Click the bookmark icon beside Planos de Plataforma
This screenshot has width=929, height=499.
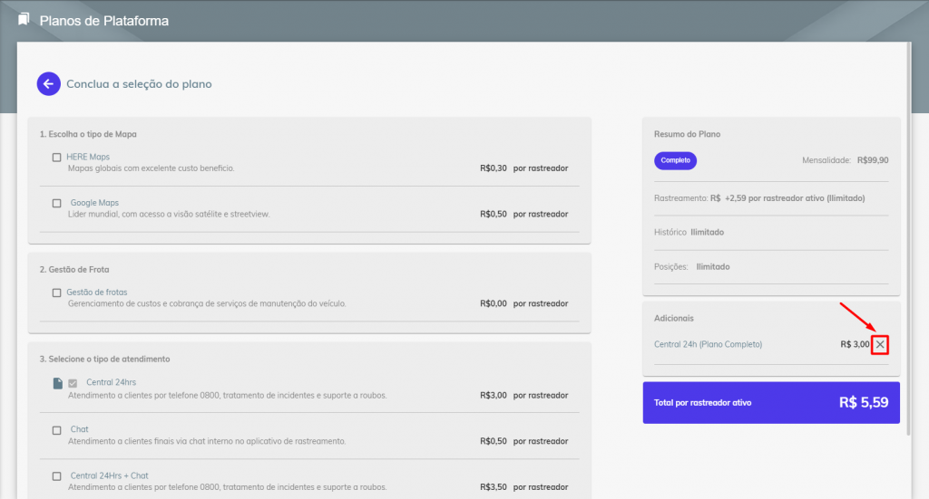(24, 20)
